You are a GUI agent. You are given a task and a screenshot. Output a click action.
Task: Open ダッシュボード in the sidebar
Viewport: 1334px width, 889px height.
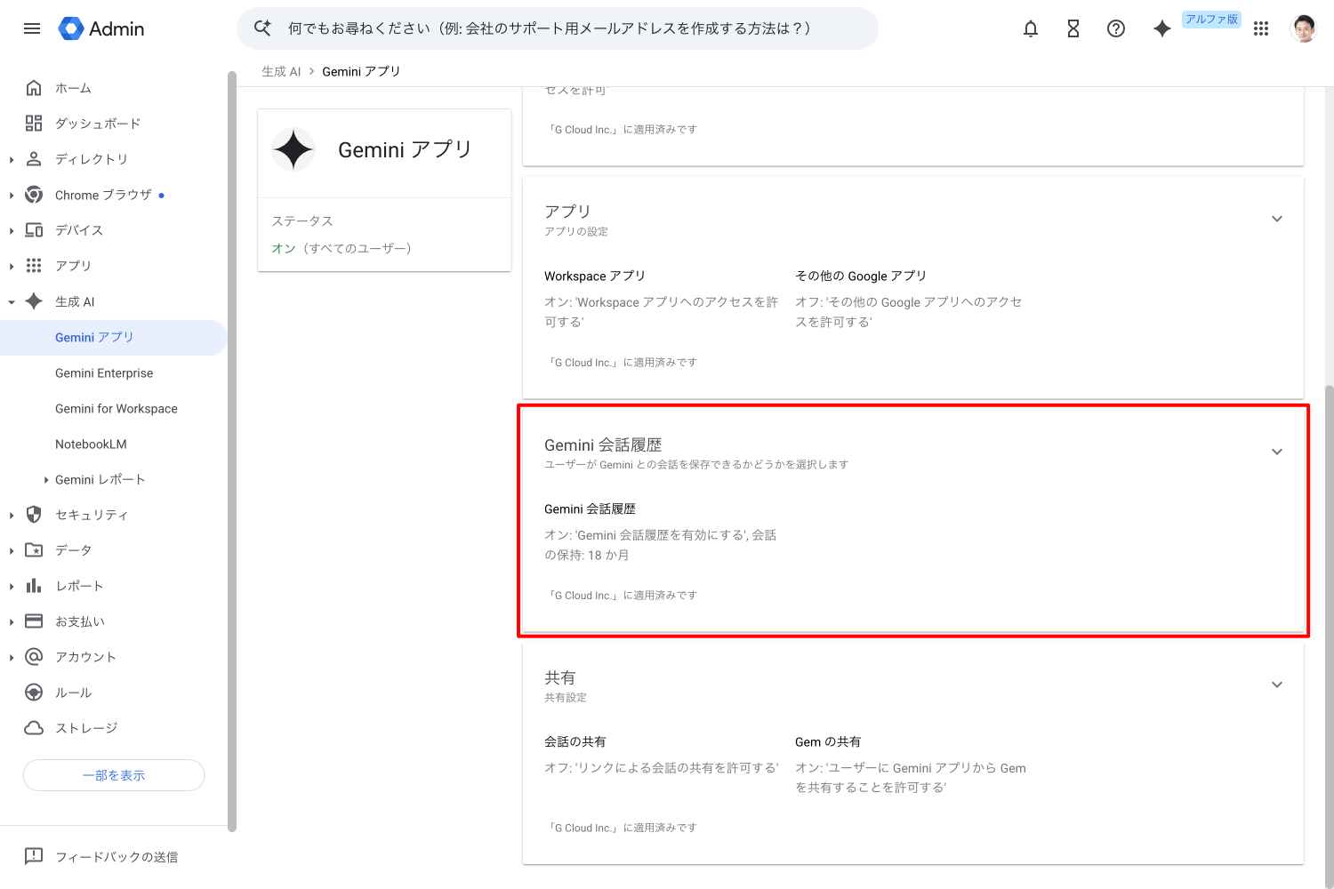pos(98,124)
